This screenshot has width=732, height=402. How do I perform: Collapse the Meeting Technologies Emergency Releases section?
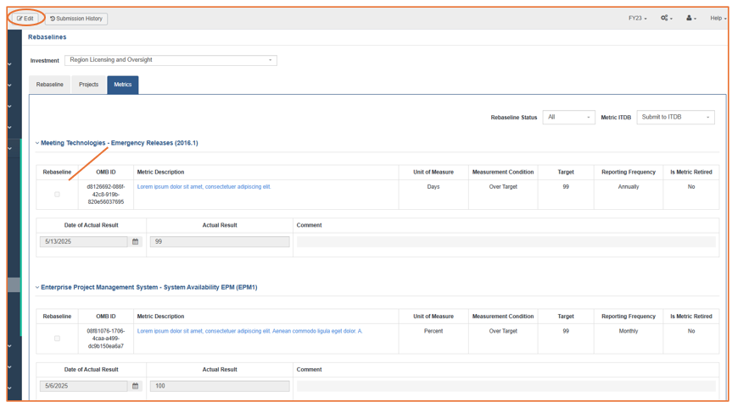click(38, 144)
